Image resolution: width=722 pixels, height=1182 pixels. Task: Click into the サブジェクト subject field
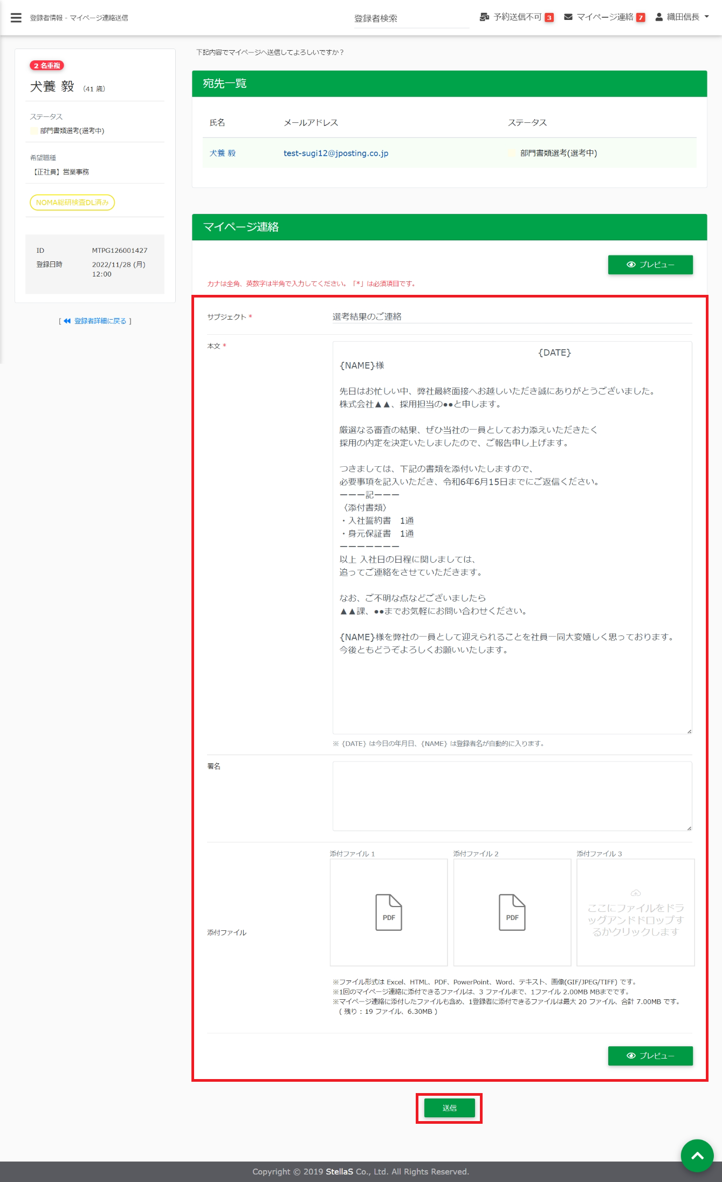click(x=511, y=316)
